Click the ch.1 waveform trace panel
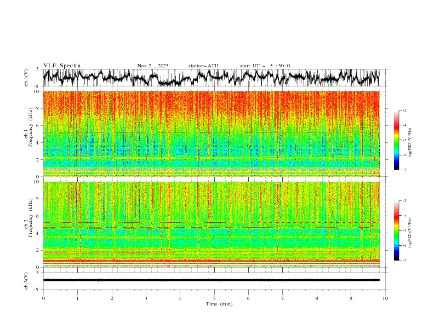The width and height of the screenshot is (434, 335). point(215,78)
